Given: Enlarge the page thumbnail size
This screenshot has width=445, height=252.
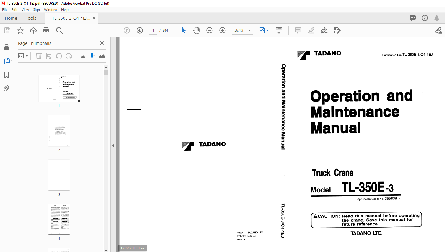Looking at the screenshot, I should point(102,56).
